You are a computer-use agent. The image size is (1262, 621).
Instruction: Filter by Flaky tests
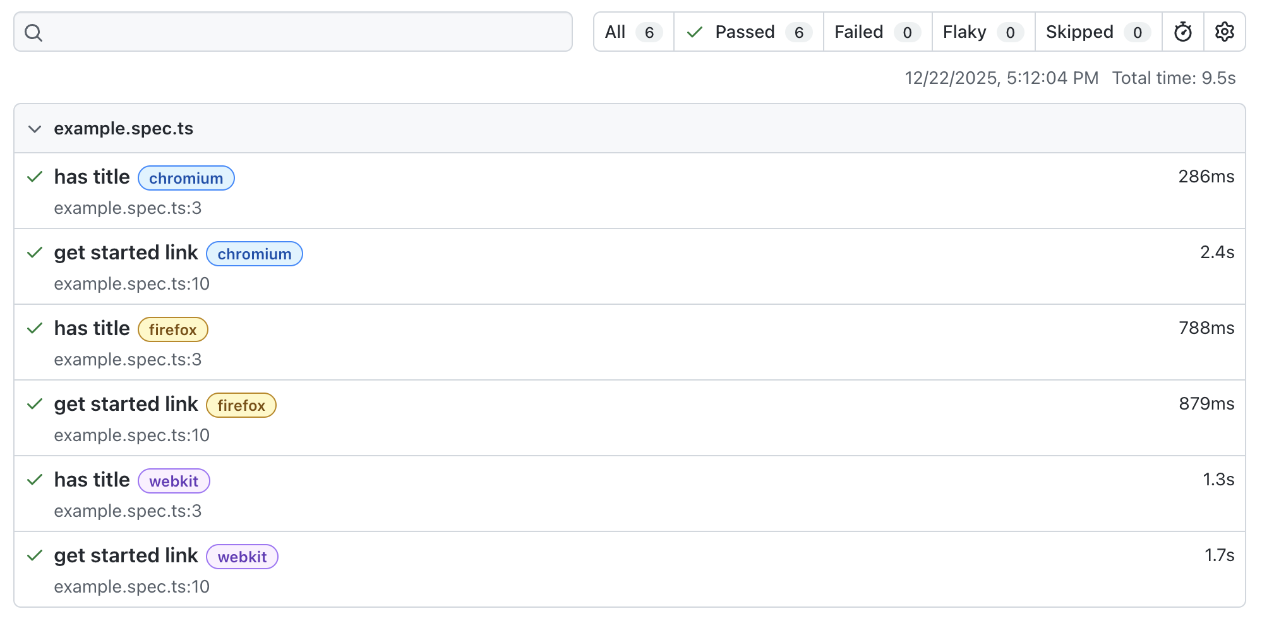pos(983,32)
